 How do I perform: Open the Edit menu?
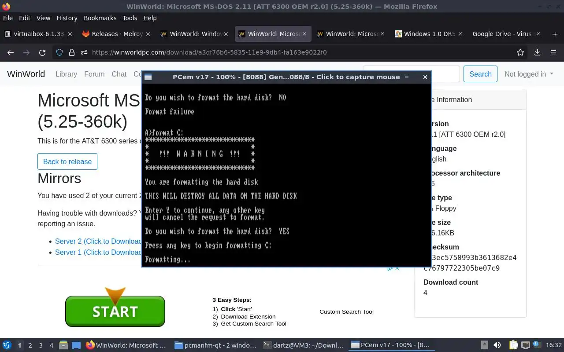(25, 18)
